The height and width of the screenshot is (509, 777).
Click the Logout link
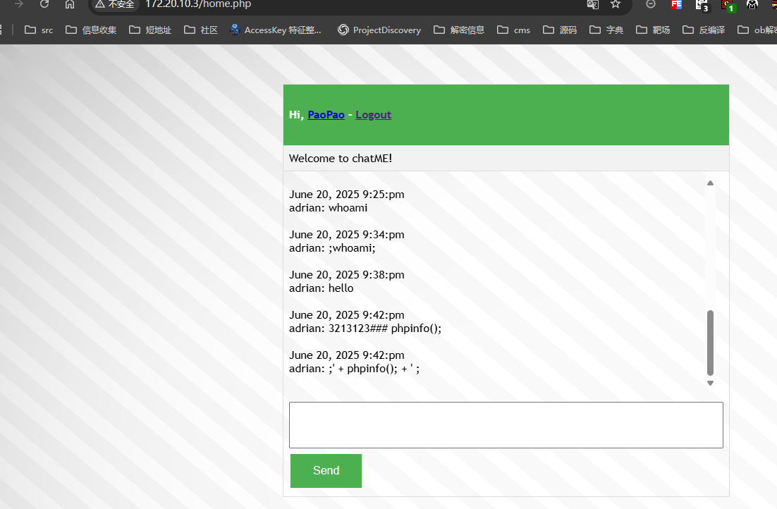click(373, 115)
